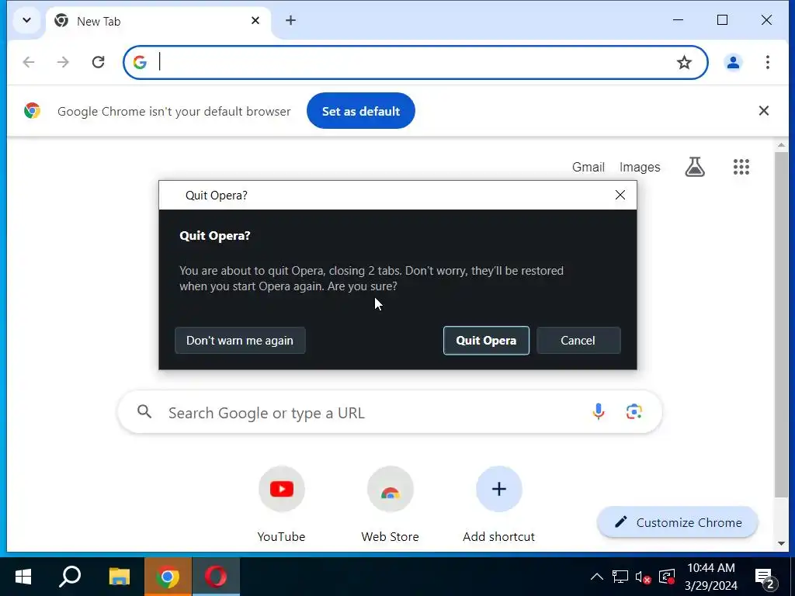Open Customize Chrome panel
Image resolution: width=795 pixels, height=596 pixels.
coord(677,522)
